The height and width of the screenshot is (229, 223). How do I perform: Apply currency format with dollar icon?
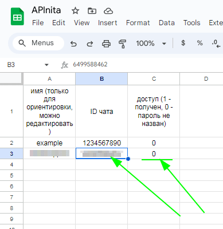[x=183, y=43]
